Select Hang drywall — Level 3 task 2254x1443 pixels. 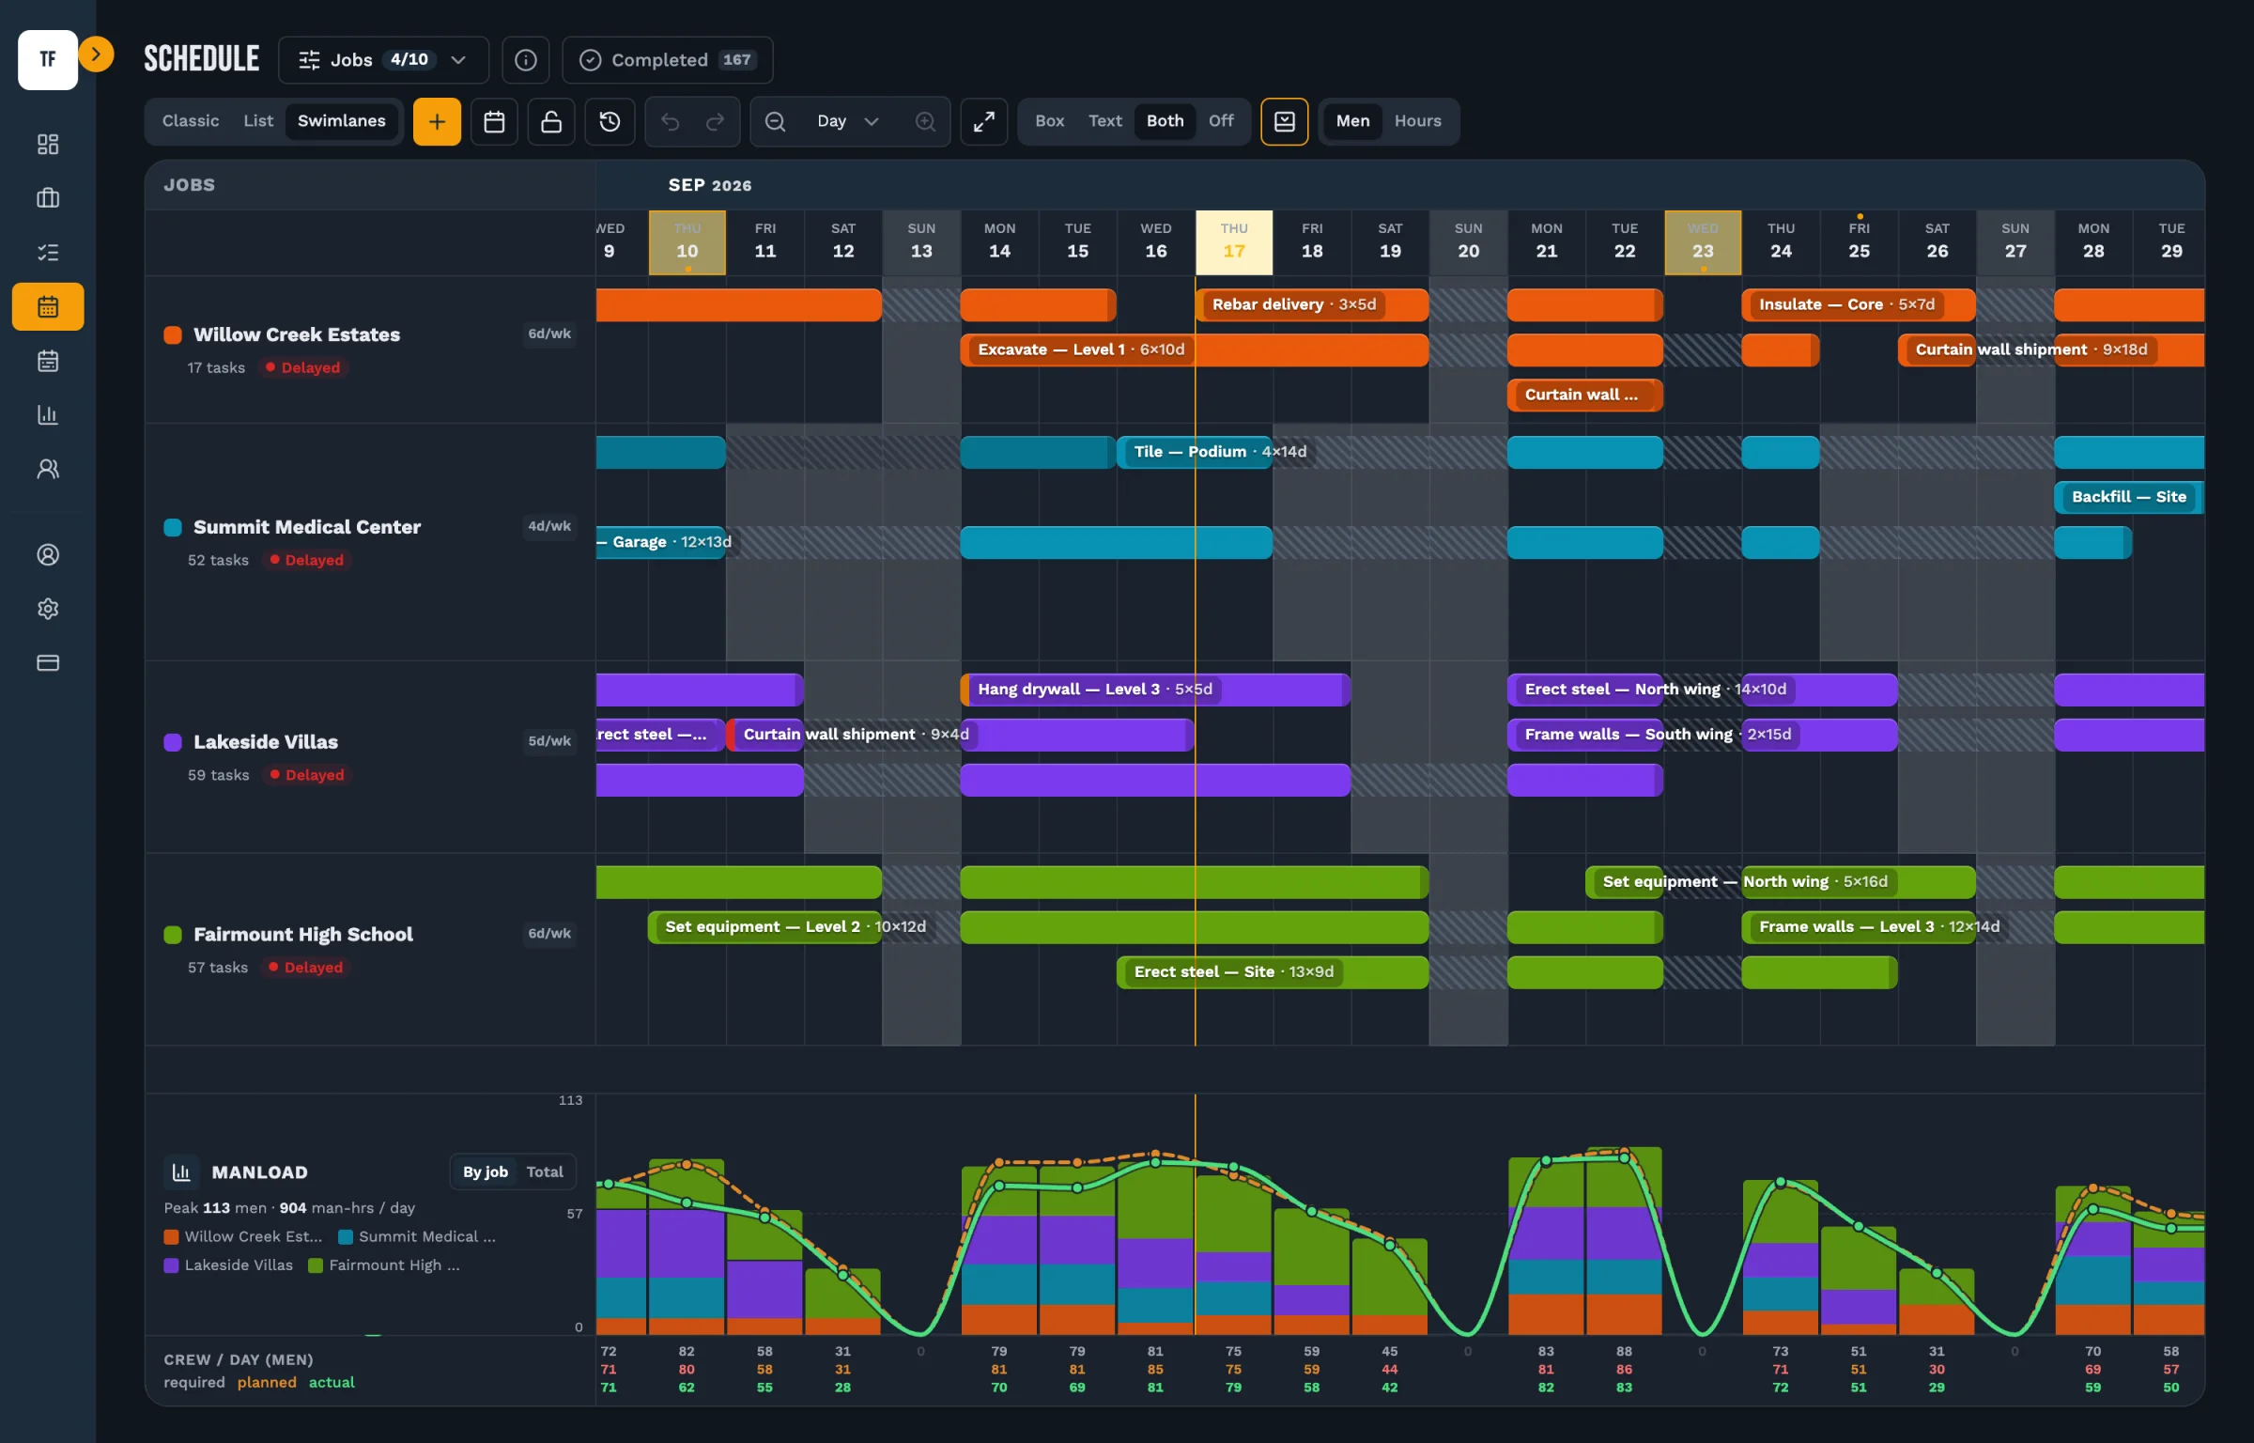click(1155, 690)
